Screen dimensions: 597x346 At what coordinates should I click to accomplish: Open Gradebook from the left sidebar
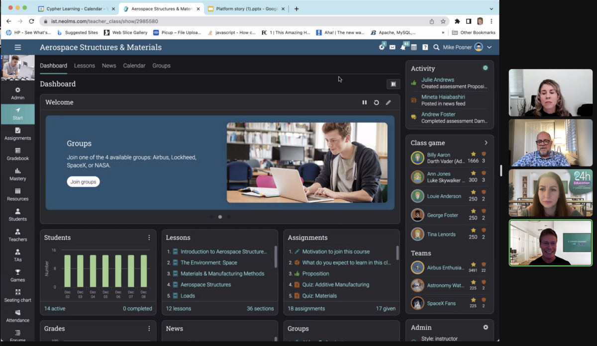pos(17,154)
